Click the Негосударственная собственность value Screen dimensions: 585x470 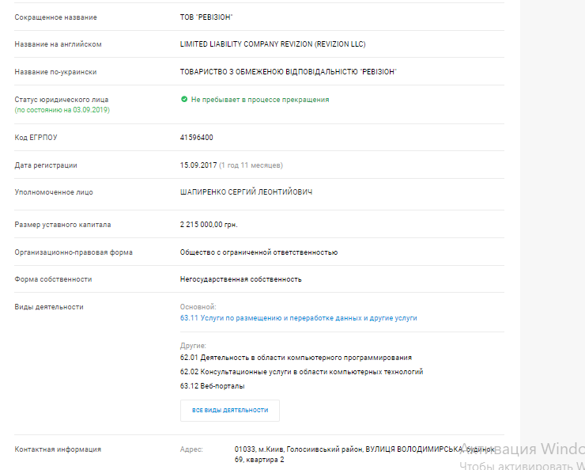point(240,279)
